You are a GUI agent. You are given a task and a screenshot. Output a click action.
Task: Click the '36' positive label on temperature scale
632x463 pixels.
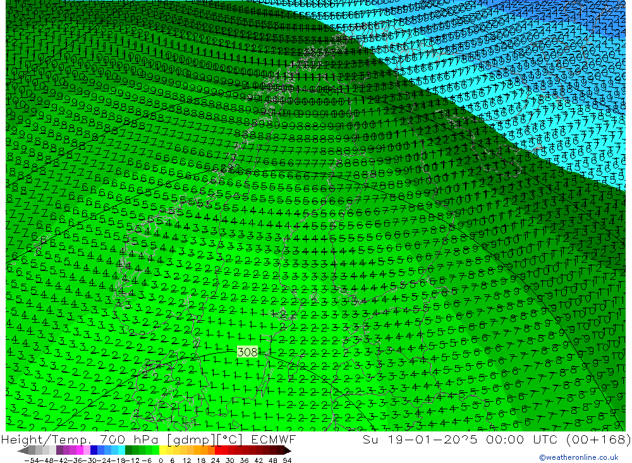coord(244,460)
